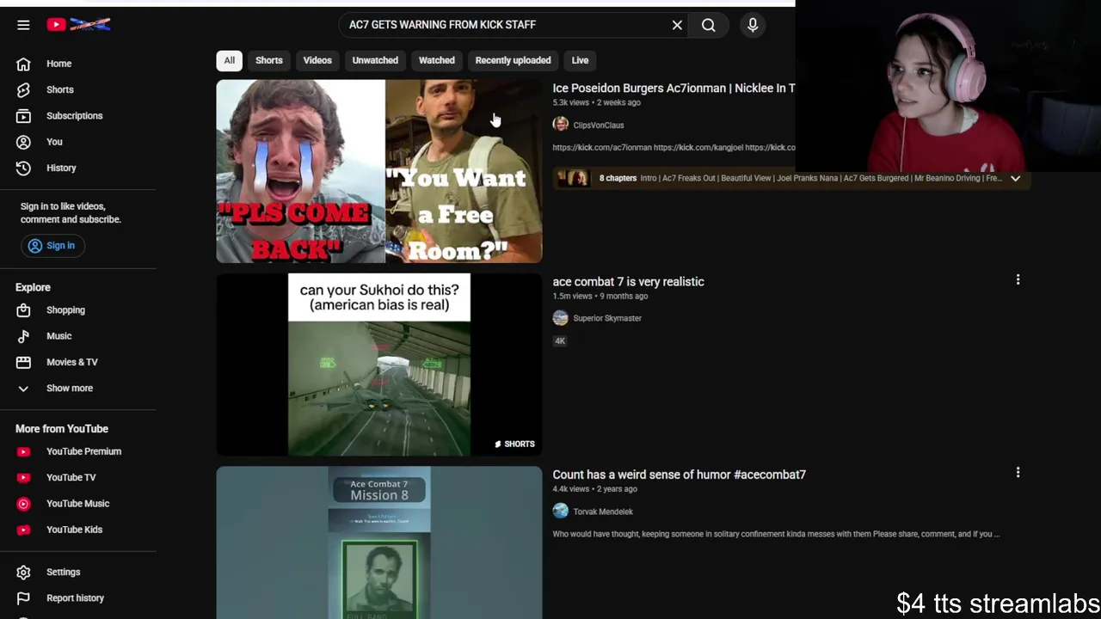The height and width of the screenshot is (619, 1101).
Task: Select the All filter chip
Action: point(229,60)
